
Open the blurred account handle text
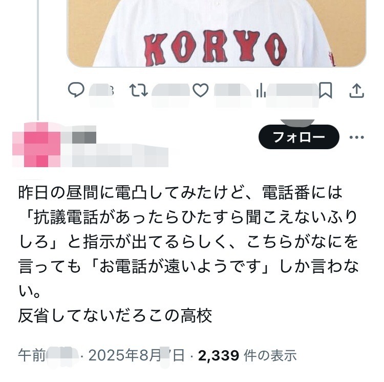point(114,156)
